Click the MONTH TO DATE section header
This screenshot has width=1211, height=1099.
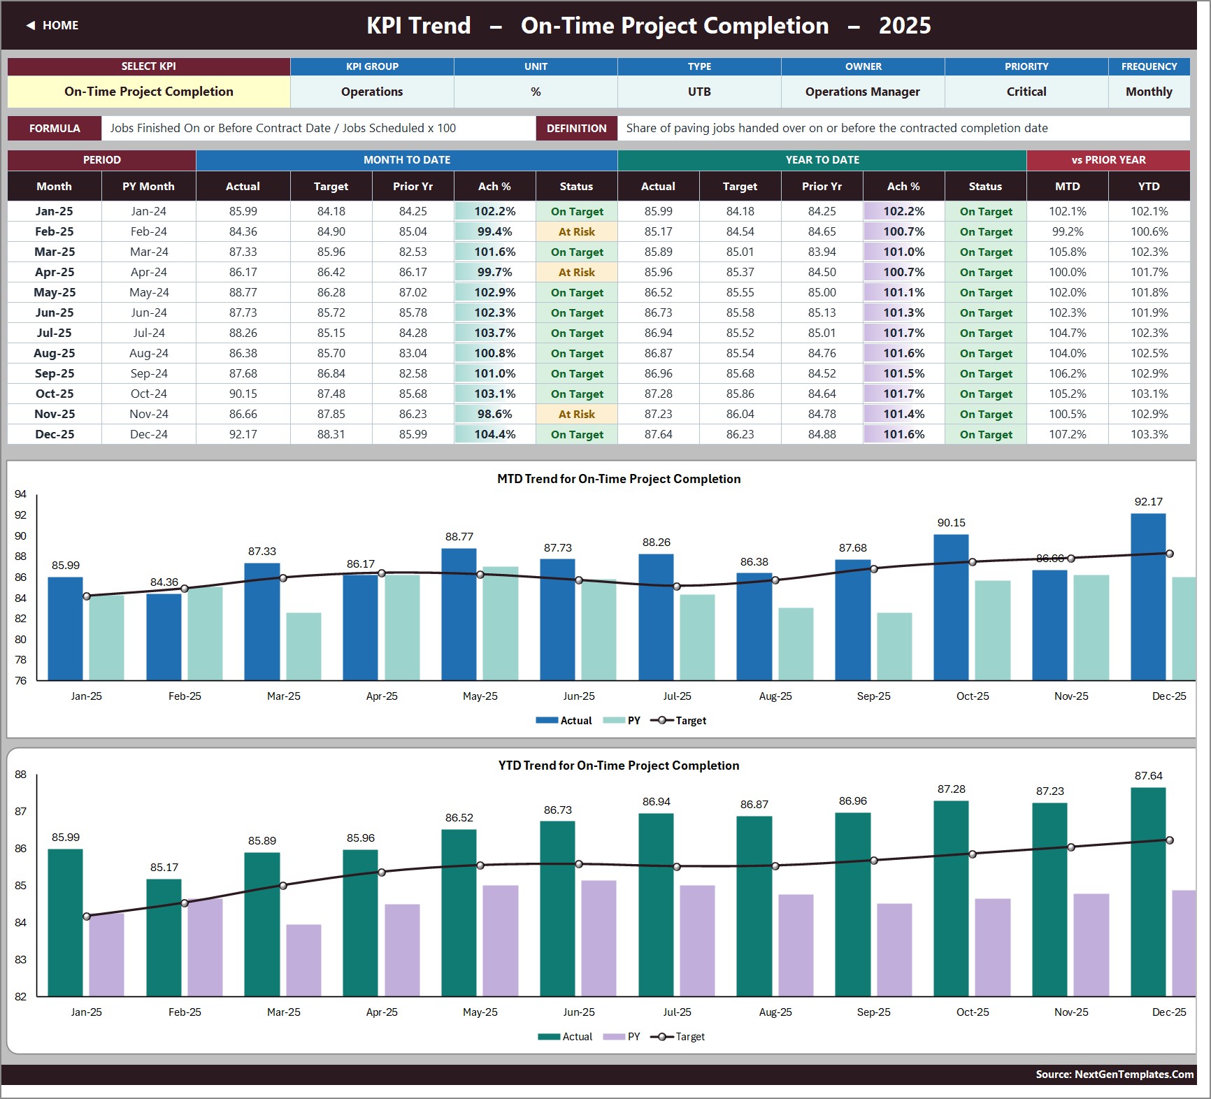click(x=407, y=160)
